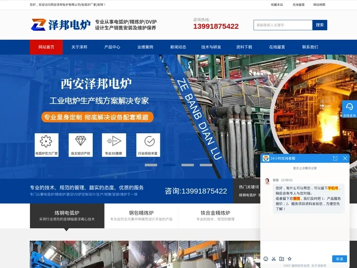Open the 联系我们 menu item
The image size is (357, 268).
click(x=310, y=47)
